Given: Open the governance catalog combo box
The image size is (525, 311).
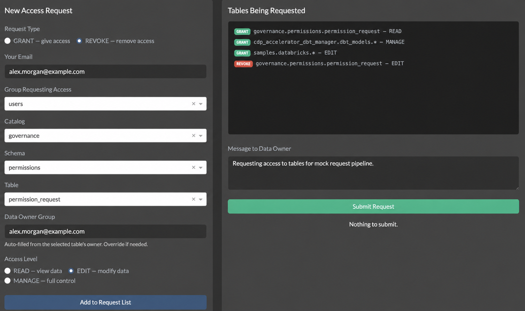Looking at the screenshot, I should [x=105, y=136].
